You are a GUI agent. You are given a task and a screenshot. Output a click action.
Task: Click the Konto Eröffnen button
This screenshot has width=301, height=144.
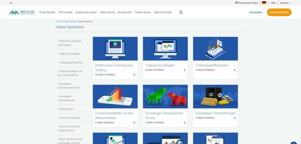coord(279,12)
